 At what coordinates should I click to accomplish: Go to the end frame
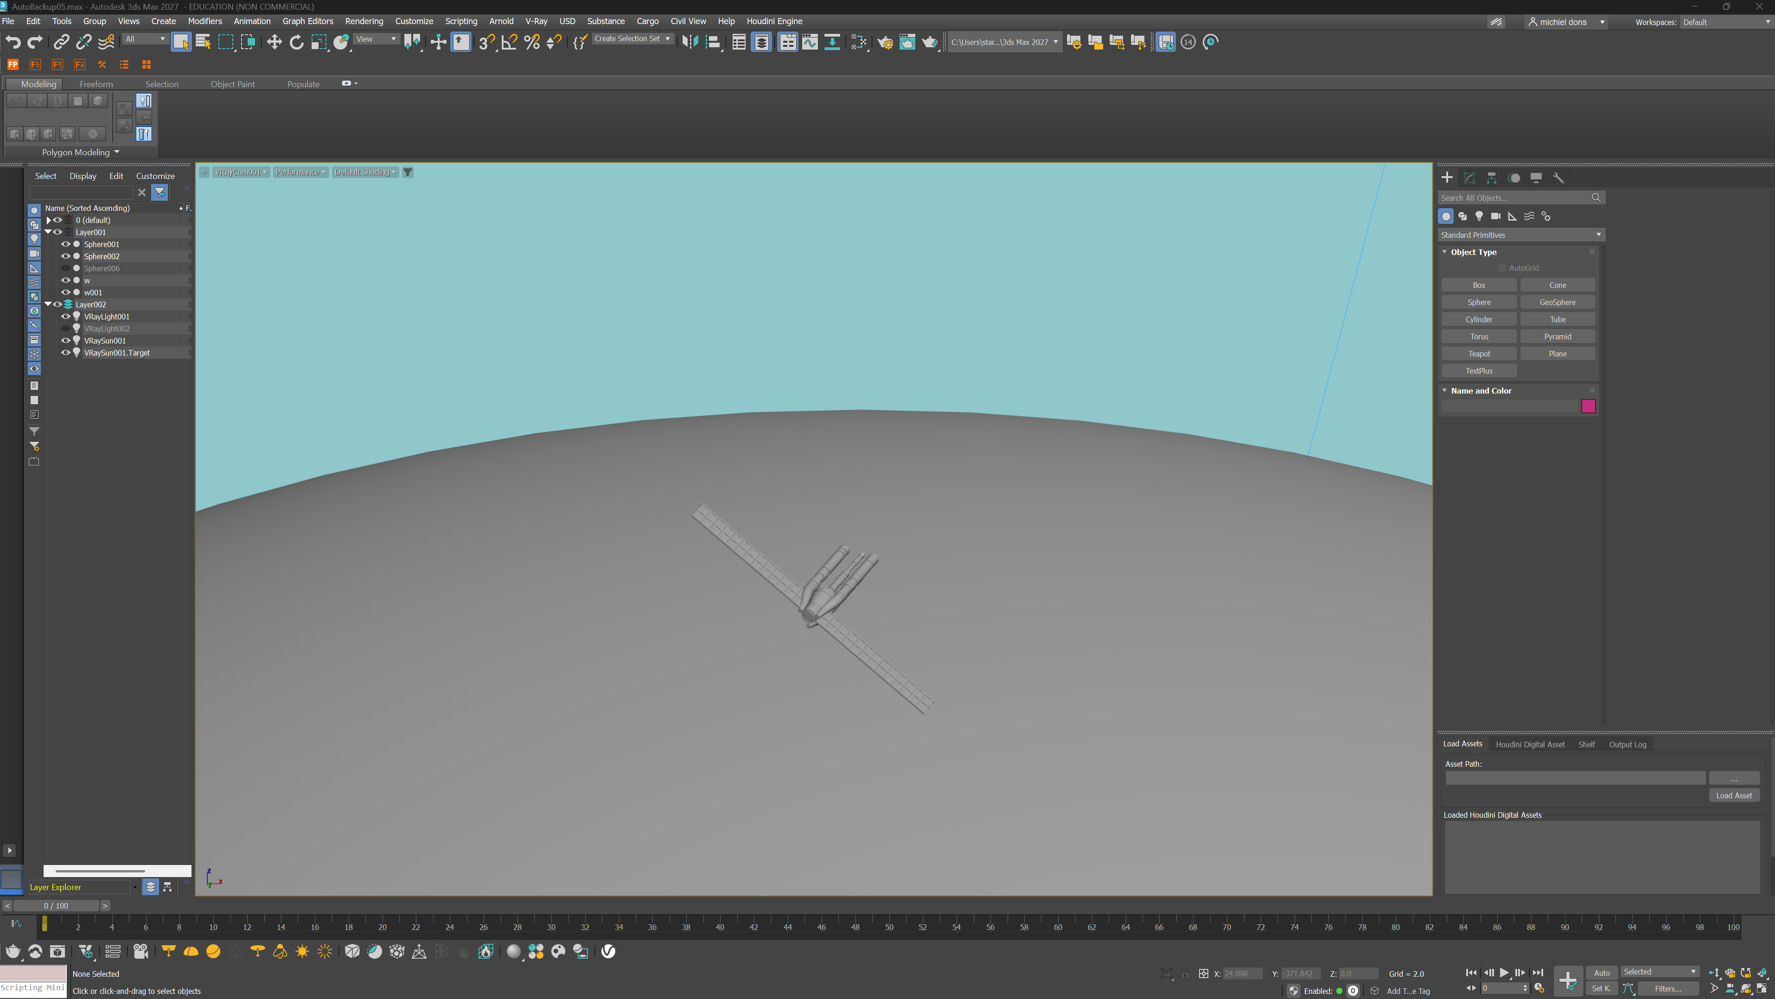tap(1537, 973)
